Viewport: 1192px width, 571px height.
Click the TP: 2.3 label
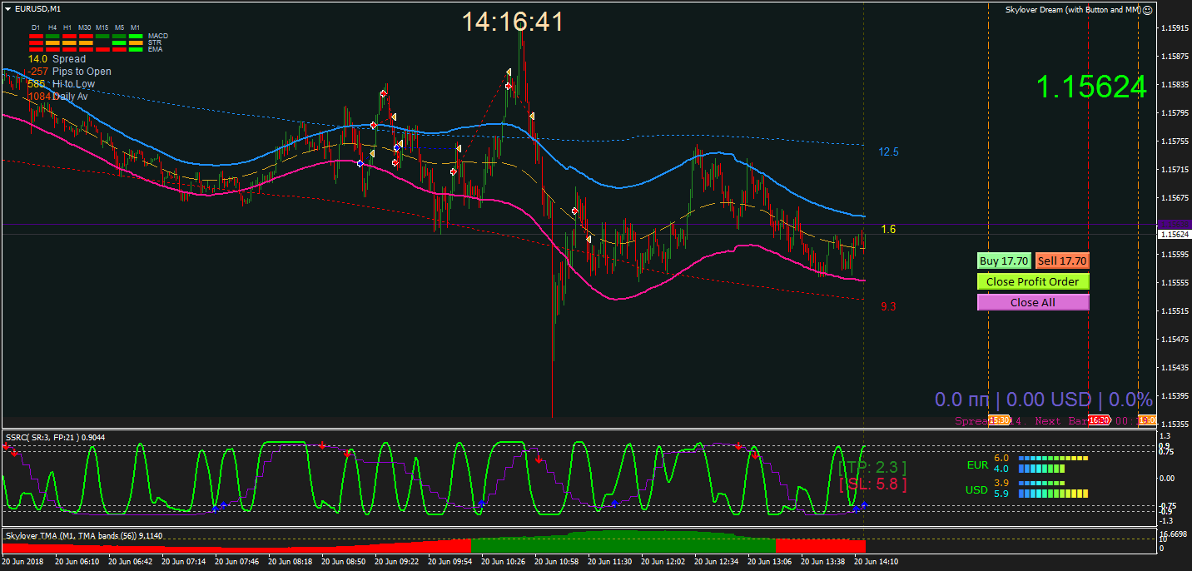coord(872,468)
